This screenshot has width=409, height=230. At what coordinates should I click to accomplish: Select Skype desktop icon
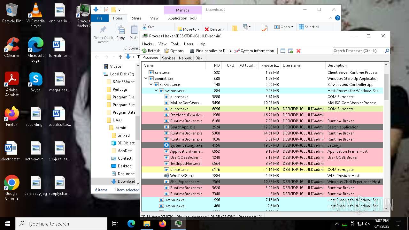pos(35,82)
